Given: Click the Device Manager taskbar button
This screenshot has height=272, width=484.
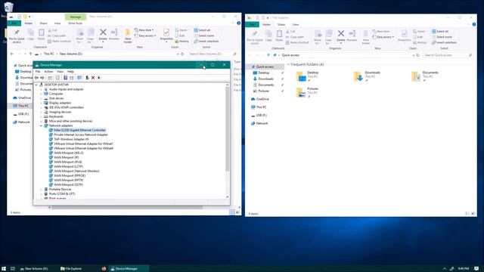Looking at the screenshot, I should (x=128, y=269).
